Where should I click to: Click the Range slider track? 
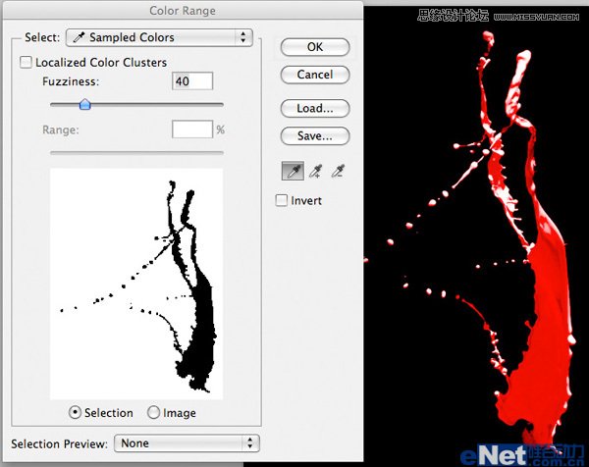(136, 152)
